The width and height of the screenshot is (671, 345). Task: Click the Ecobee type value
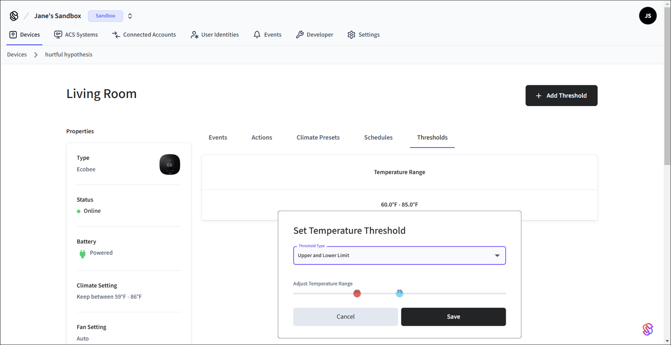pyautogui.click(x=86, y=170)
